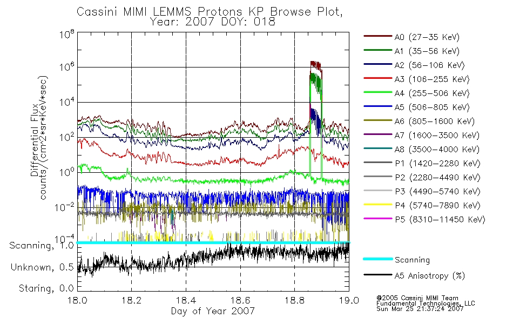Click the thick cyan scanning line in plot
Viewport: 513px width, 324px height.
tap(213, 242)
